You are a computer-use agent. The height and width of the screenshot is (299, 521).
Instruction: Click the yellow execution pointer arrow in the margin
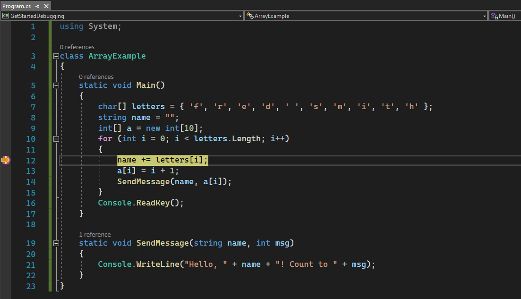click(x=6, y=160)
